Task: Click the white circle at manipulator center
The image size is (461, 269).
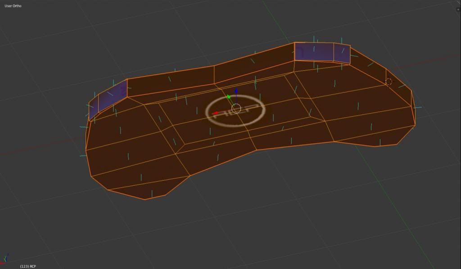Action: click(x=236, y=108)
